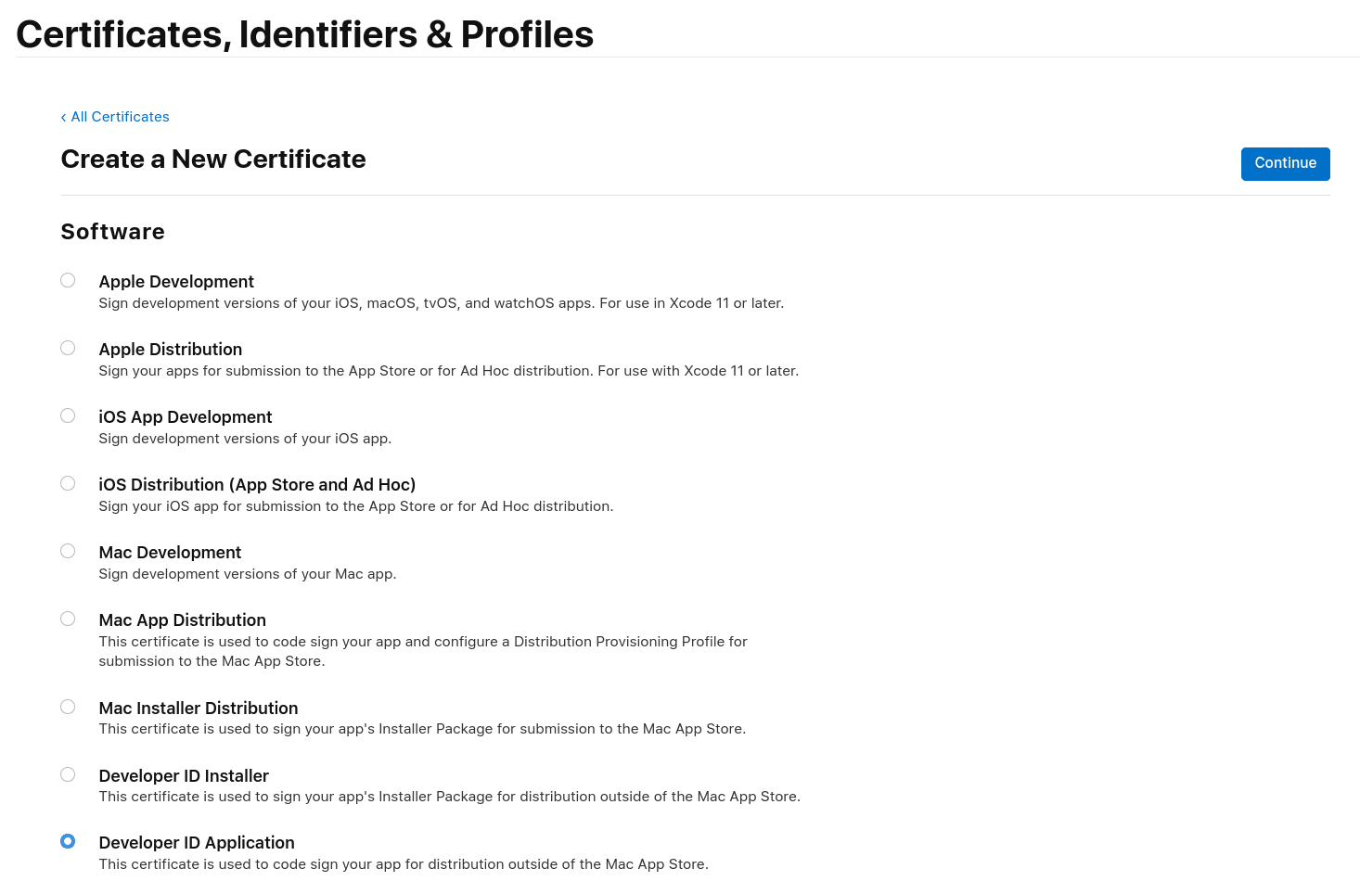Click the iOS Distribution (App Store and Ad Hoc) label
This screenshot has width=1360, height=894.
pyautogui.click(x=257, y=485)
